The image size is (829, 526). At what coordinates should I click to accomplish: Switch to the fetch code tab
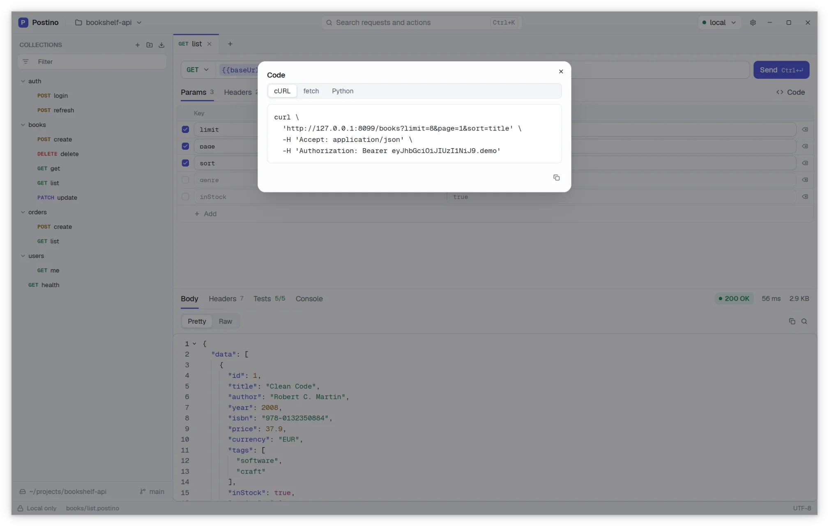click(x=311, y=91)
